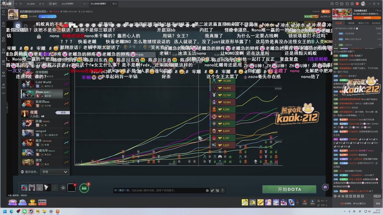Open the 充值 recharge icon
This screenshot has width=383, height=215.
coord(304,202)
